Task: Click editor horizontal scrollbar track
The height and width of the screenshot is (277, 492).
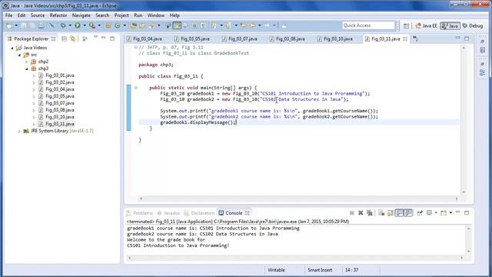Action: (298, 199)
